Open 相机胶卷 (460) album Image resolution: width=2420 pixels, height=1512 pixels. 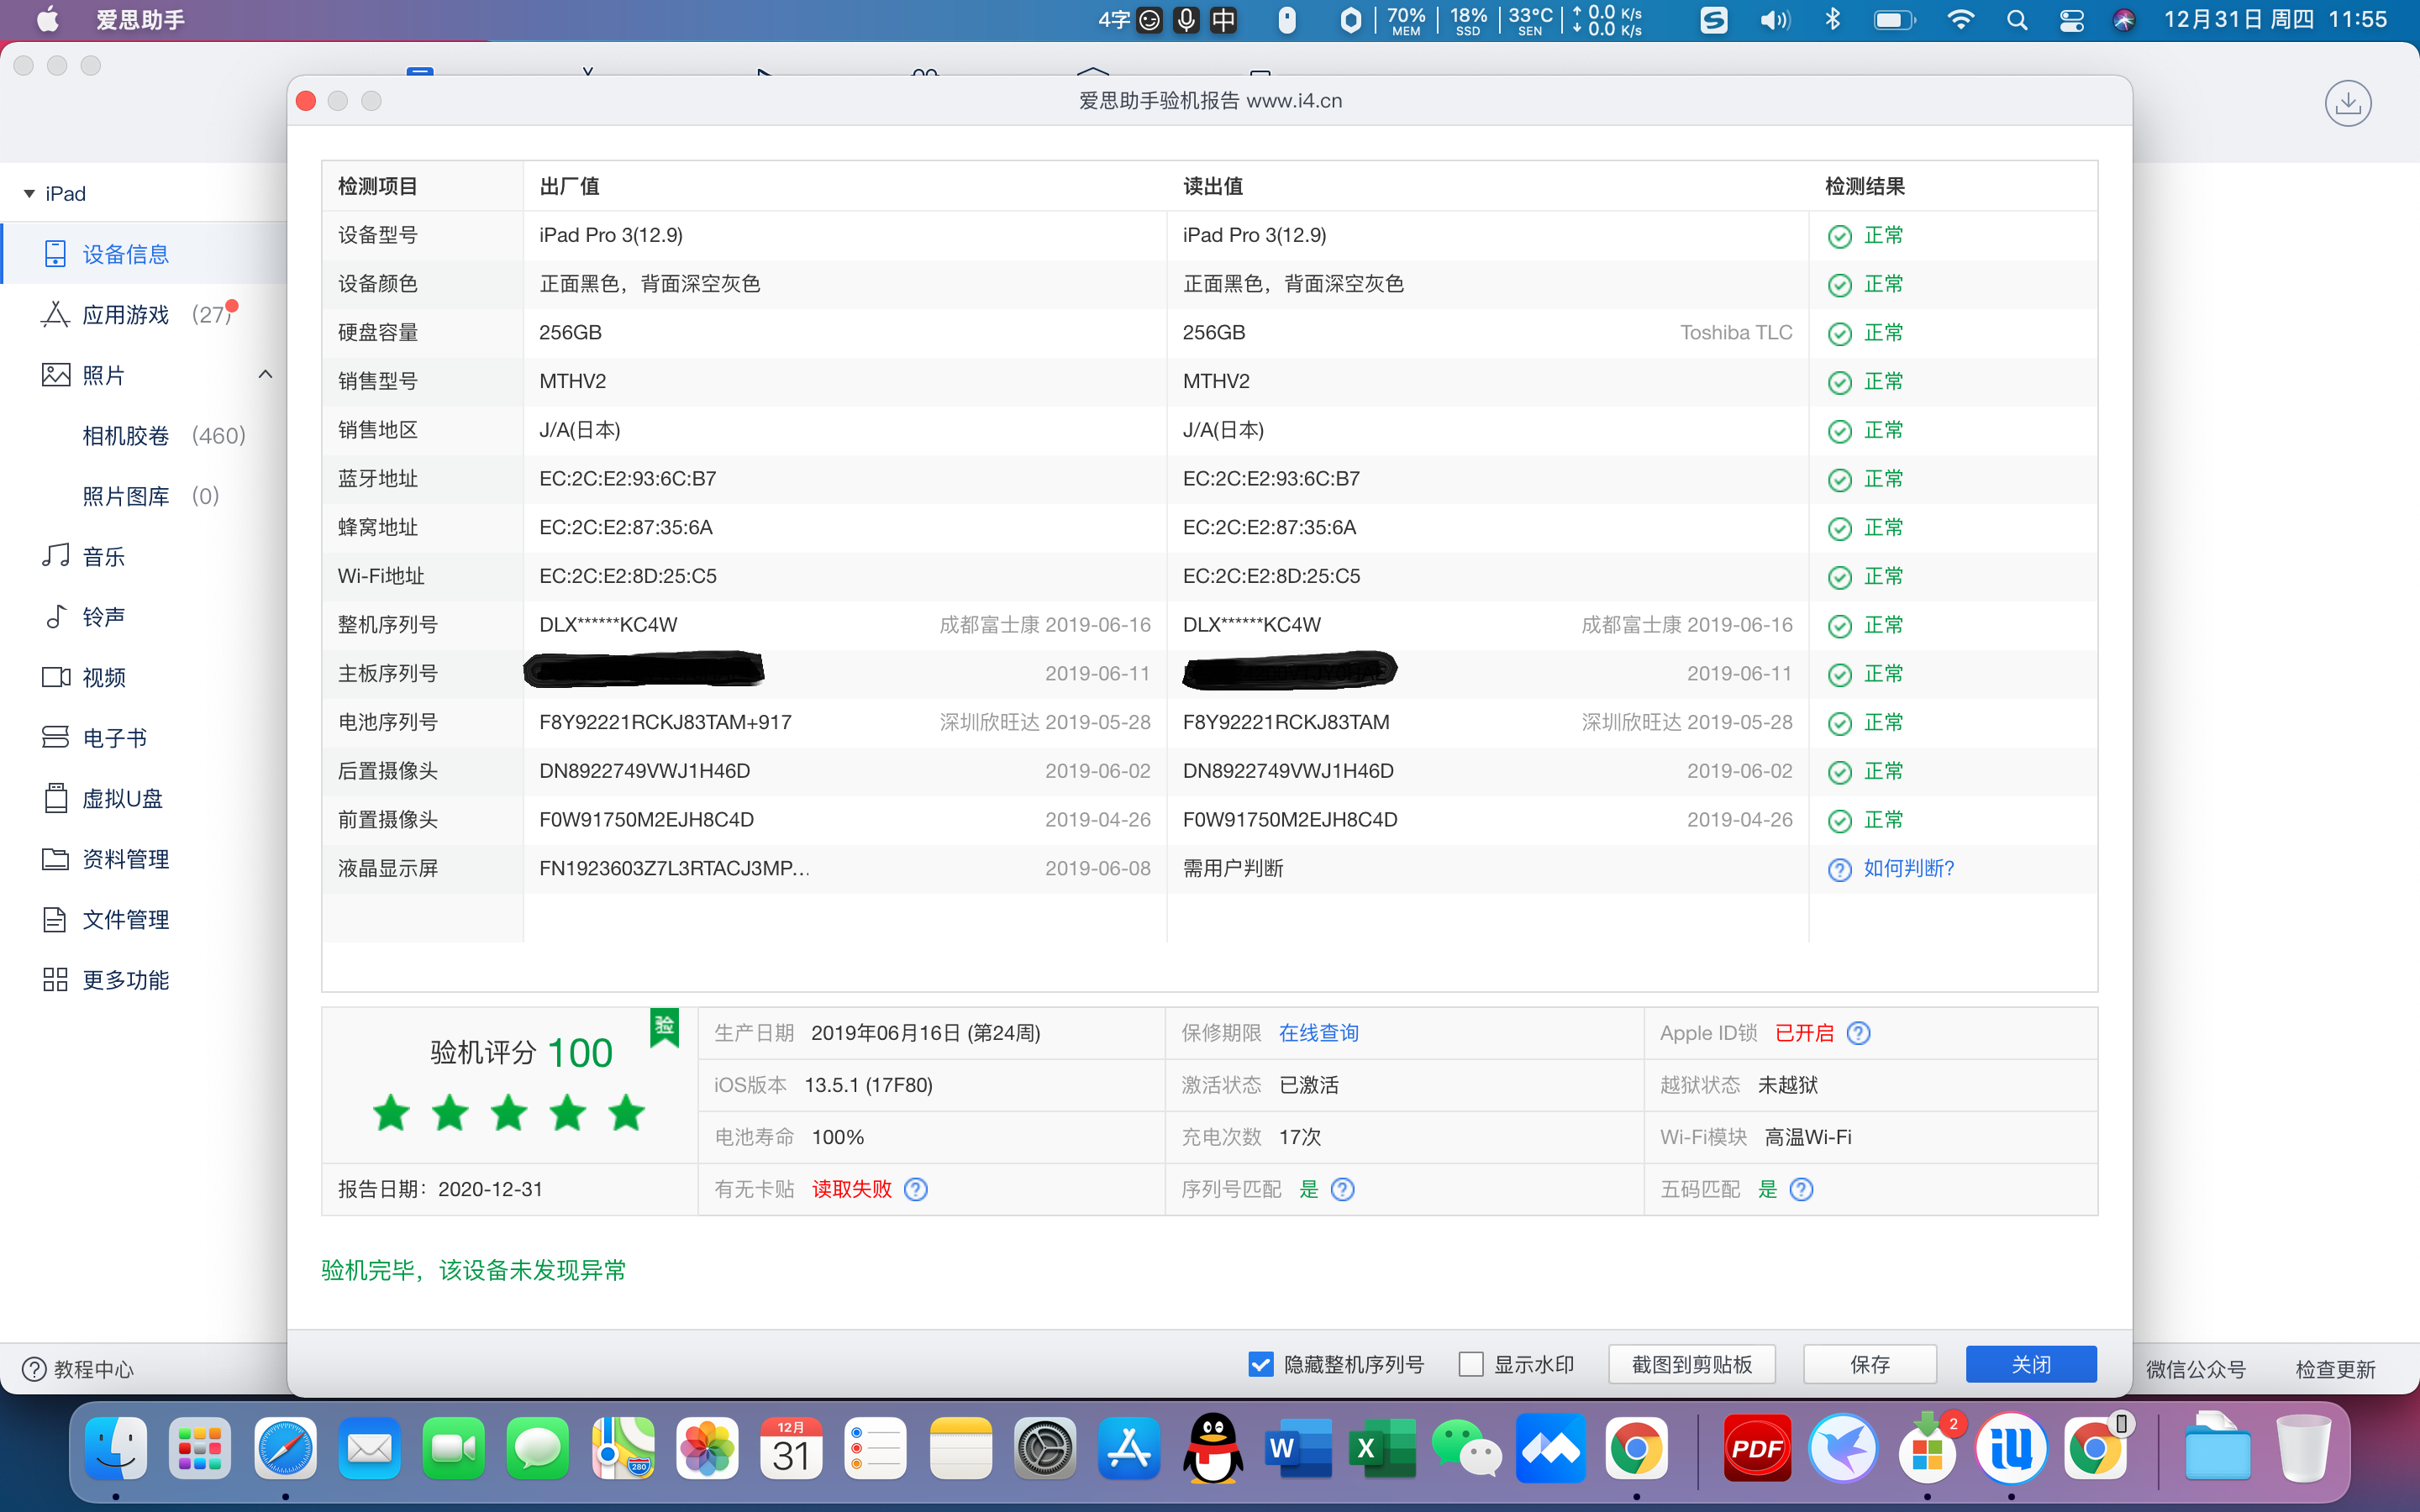[164, 436]
